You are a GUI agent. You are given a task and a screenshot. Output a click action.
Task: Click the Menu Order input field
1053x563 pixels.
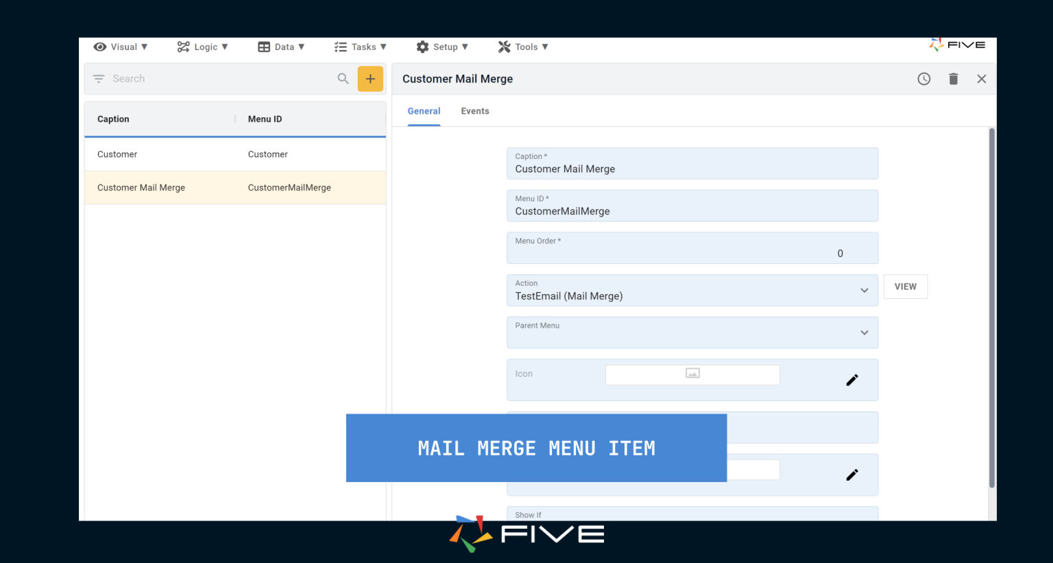[692, 253]
